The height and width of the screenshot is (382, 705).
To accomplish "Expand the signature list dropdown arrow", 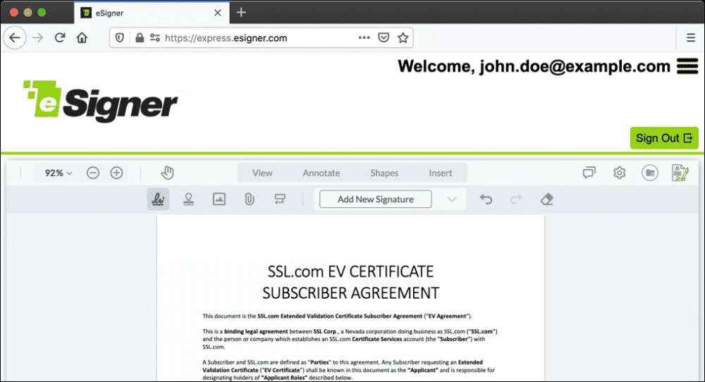I will click(x=452, y=199).
